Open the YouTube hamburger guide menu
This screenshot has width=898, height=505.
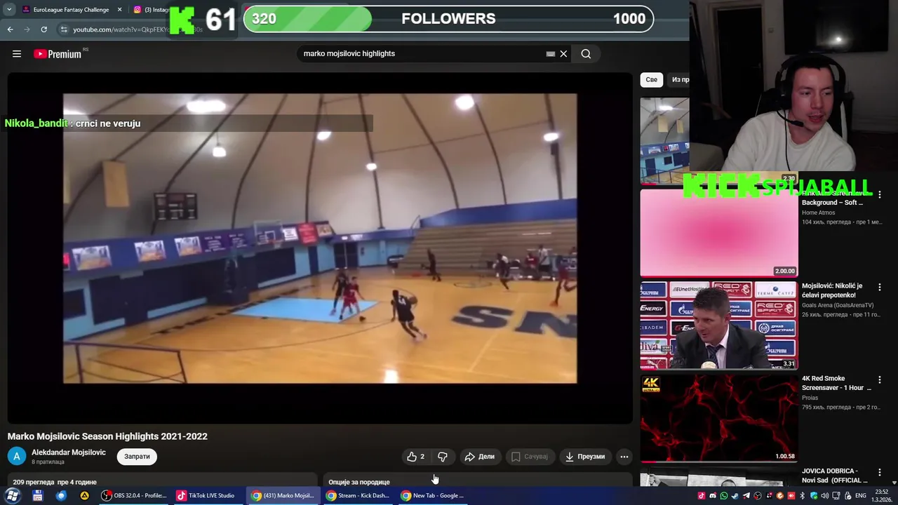(17, 54)
